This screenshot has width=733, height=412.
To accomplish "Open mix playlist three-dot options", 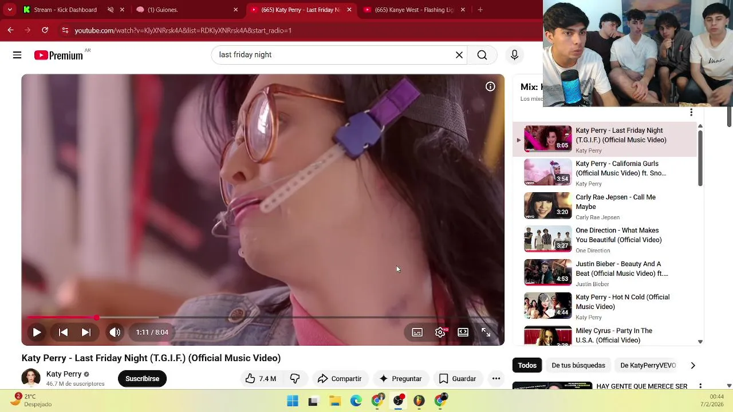I will (691, 112).
